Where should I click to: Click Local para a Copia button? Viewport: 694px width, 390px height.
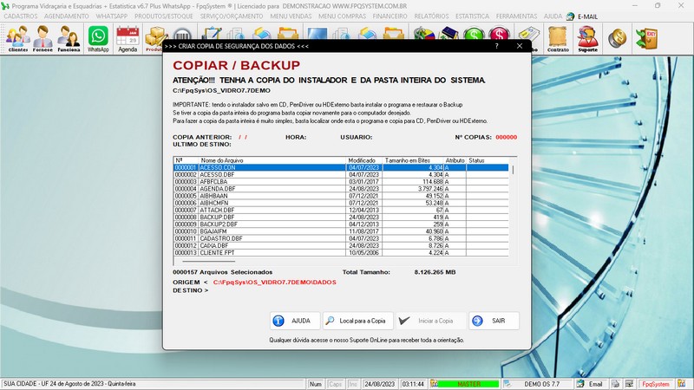pos(358,321)
